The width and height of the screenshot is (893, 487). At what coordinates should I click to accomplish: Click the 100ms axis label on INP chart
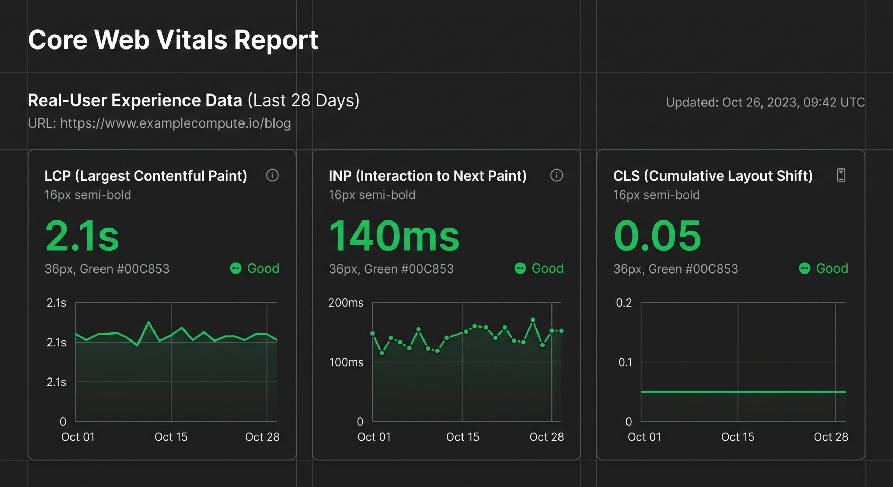point(346,362)
